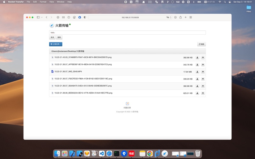Viewport: 255px width, 159px height.
Task: Download the 56AA9475 png file
Action: pos(197,86)
